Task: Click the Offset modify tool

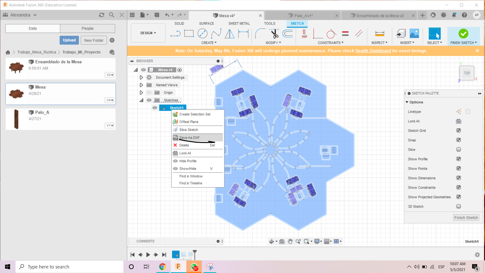Action: pyautogui.click(x=288, y=34)
